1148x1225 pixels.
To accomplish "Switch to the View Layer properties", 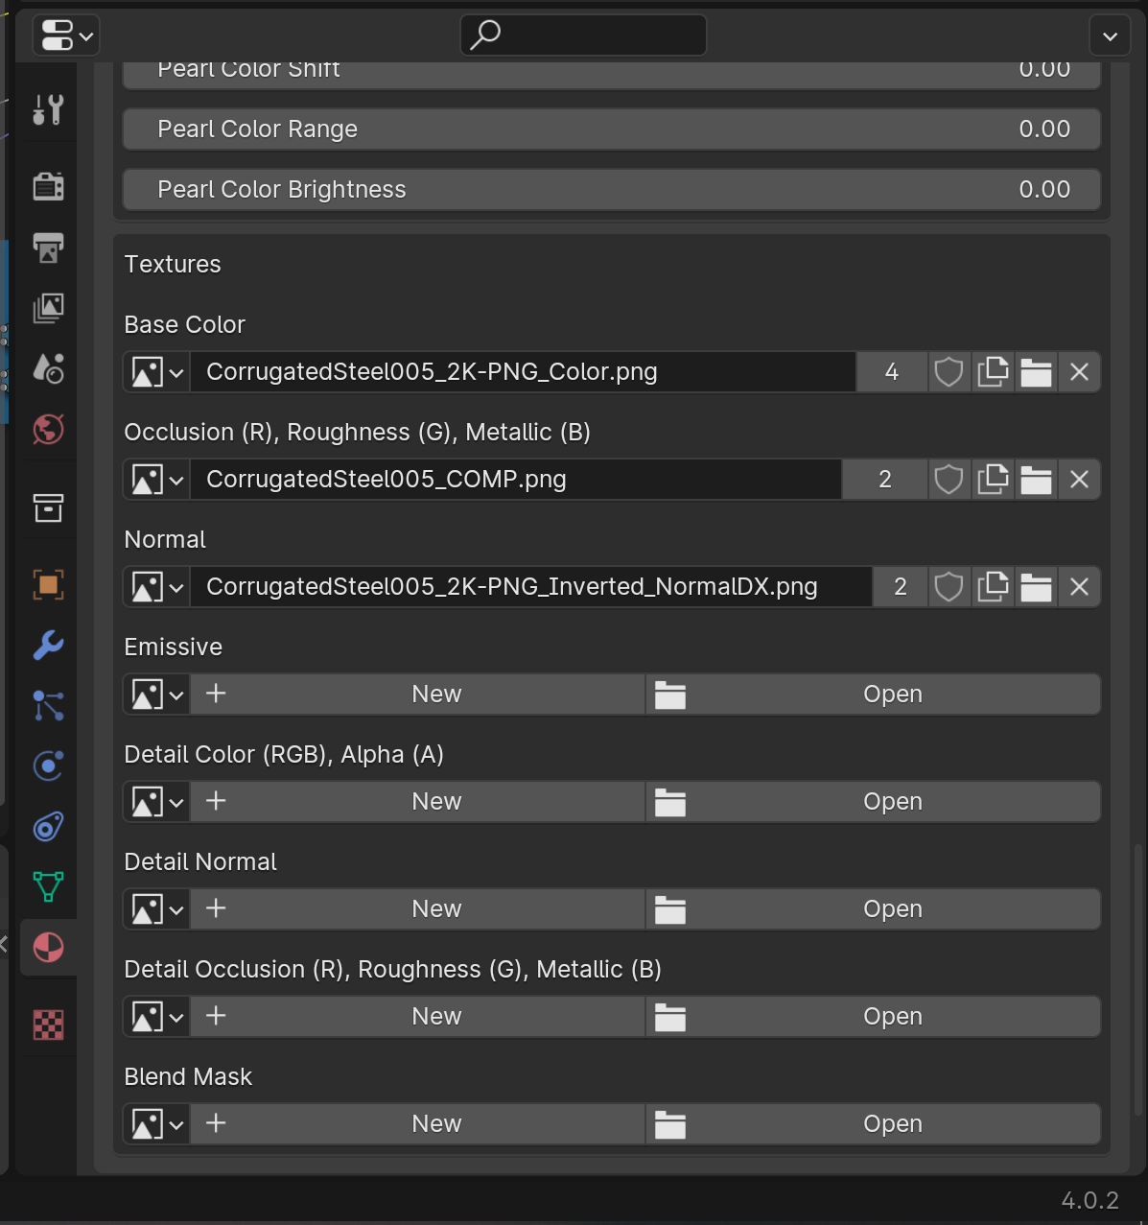I will tap(48, 308).
